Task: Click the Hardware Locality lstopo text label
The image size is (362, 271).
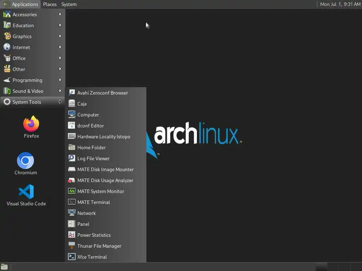Action: click(x=104, y=137)
